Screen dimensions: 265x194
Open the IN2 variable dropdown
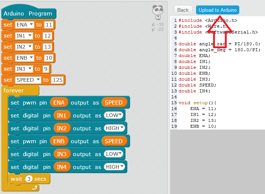(24, 47)
